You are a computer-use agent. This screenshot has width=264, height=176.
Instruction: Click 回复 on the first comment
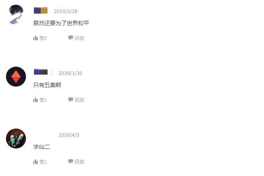click(x=80, y=38)
